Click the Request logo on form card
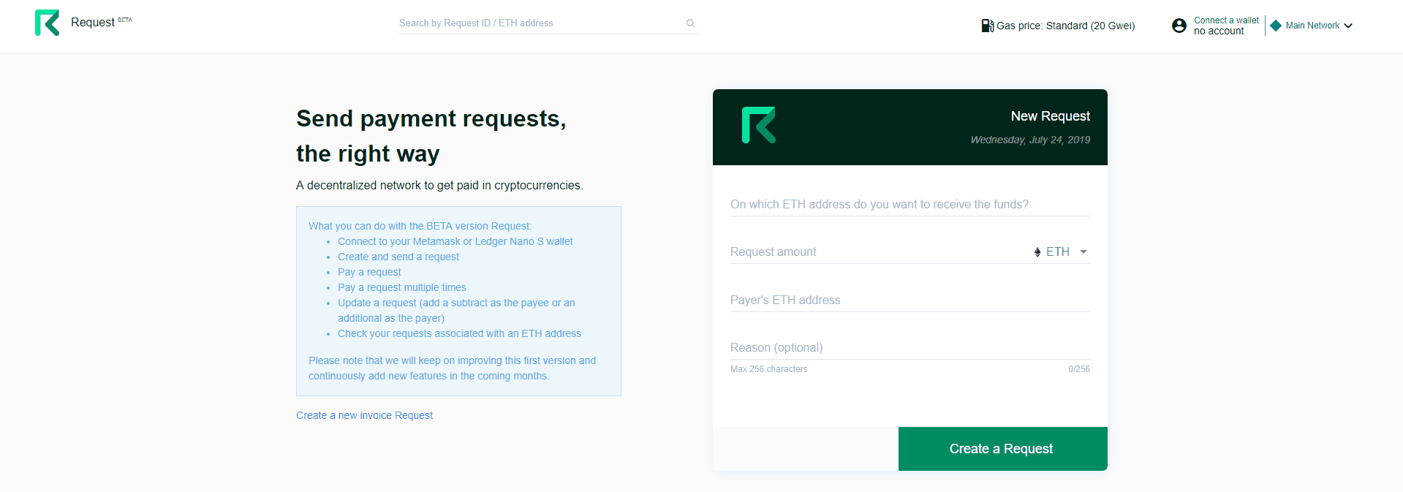The width and height of the screenshot is (1403, 492). click(x=759, y=125)
